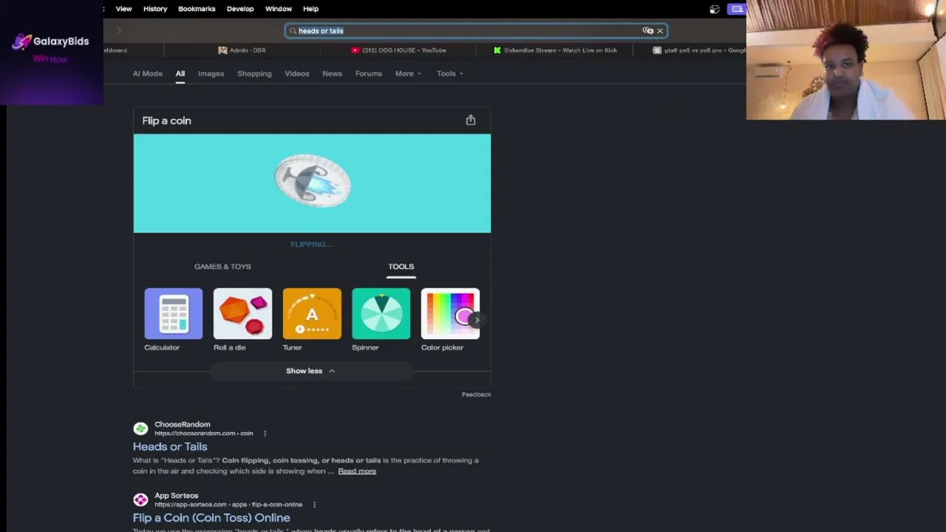Expand the Tools search options dropdown
The width and height of the screenshot is (946, 532).
pyautogui.click(x=449, y=74)
